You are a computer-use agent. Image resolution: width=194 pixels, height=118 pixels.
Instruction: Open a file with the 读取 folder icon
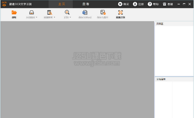pos(14,12)
